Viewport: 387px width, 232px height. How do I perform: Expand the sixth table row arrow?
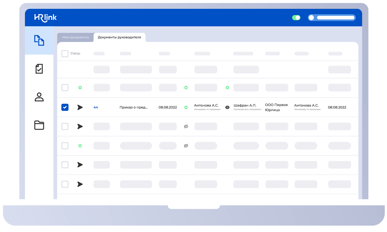point(80,165)
